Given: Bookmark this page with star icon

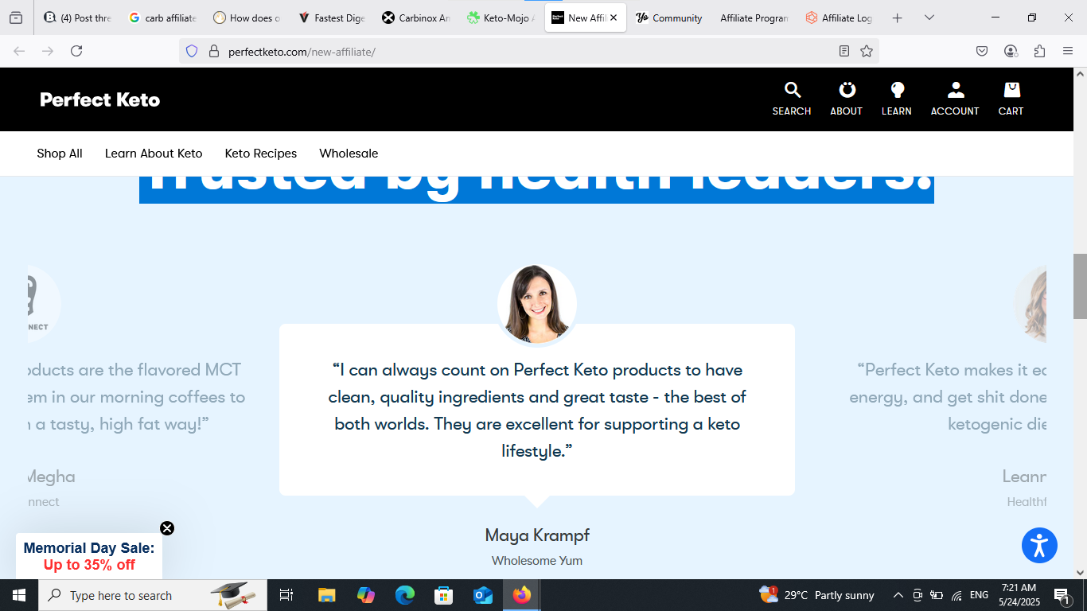Looking at the screenshot, I should (867, 51).
